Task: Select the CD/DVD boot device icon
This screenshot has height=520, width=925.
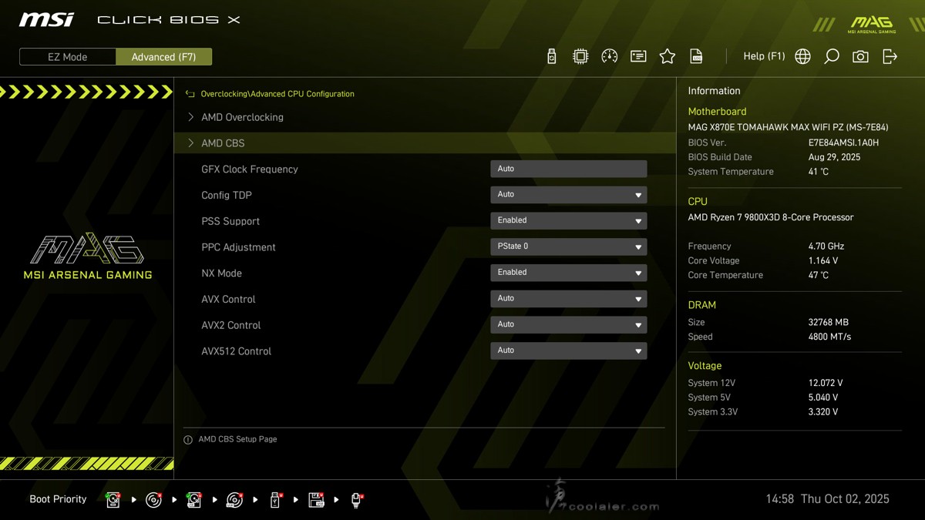Action: pyautogui.click(x=153, y=500)
